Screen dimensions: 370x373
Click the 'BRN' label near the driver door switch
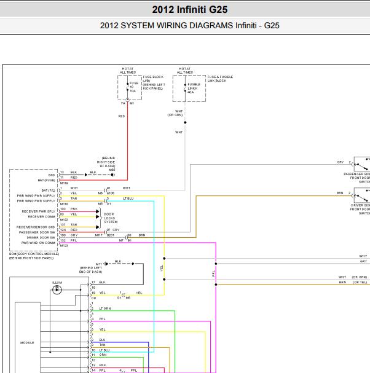pos(340,193)
